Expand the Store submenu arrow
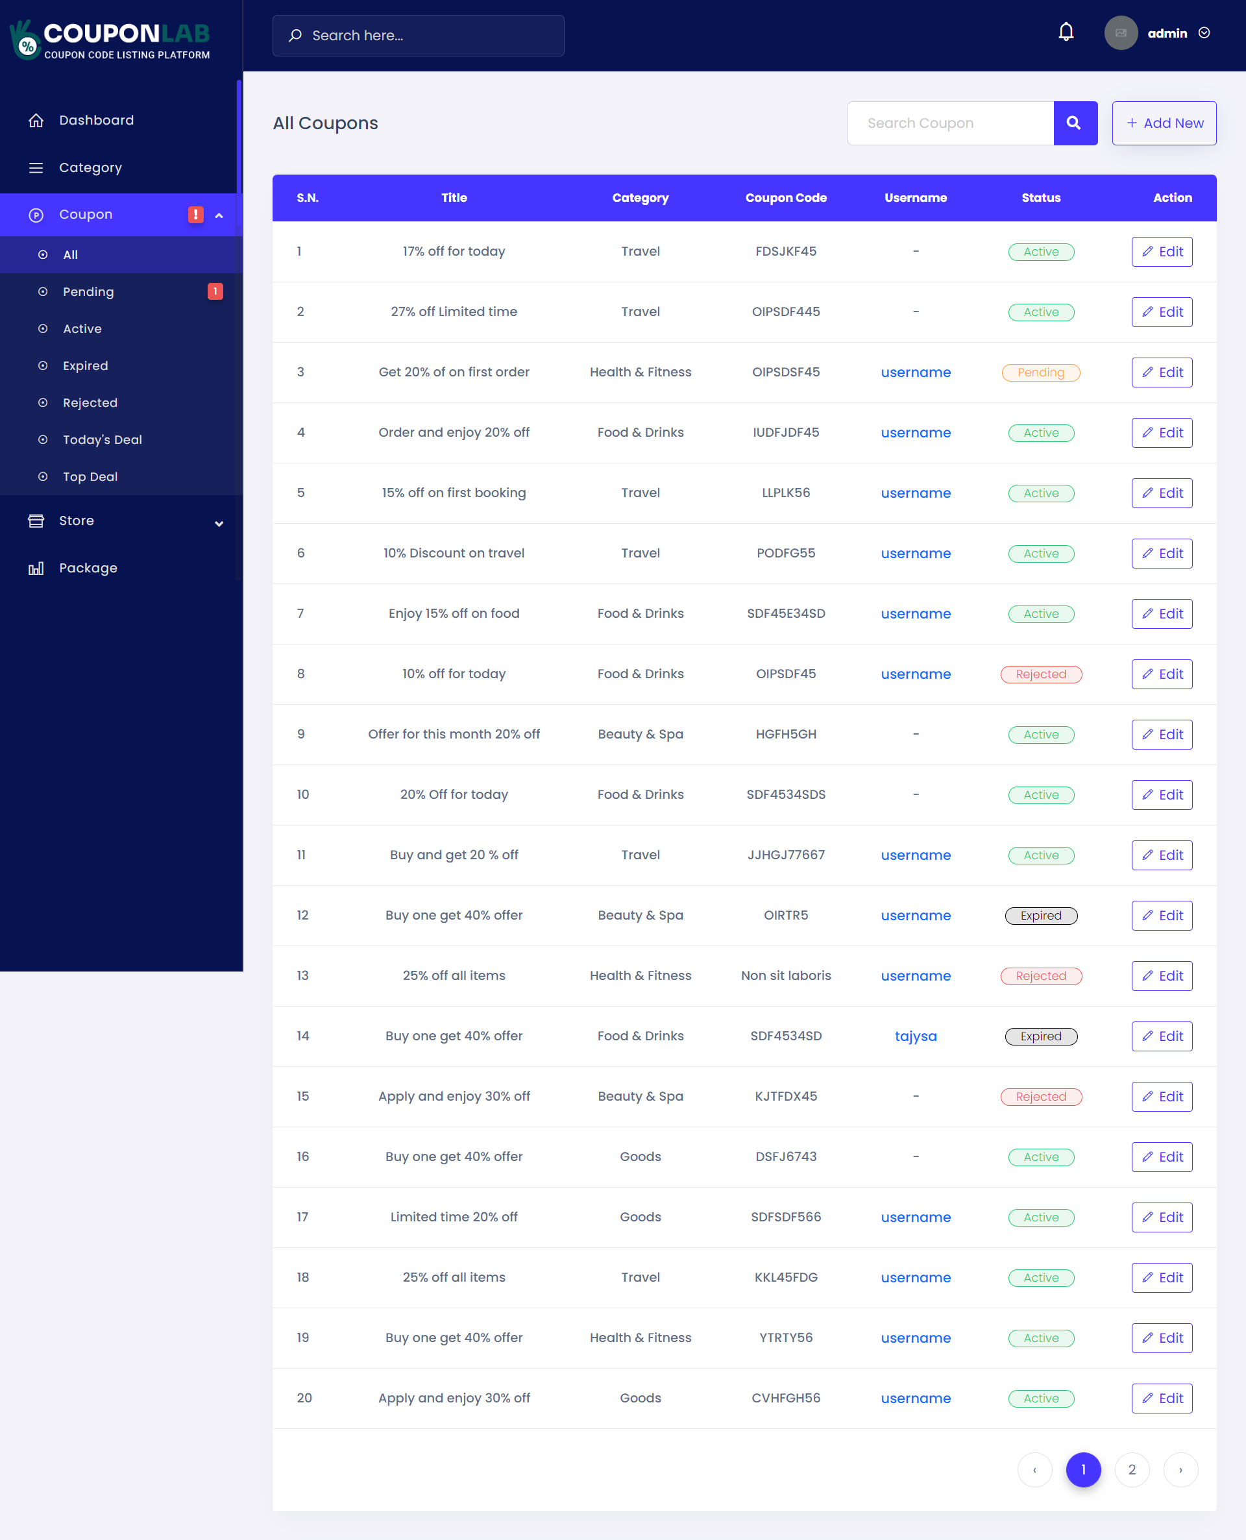 [x=219, y=523]
